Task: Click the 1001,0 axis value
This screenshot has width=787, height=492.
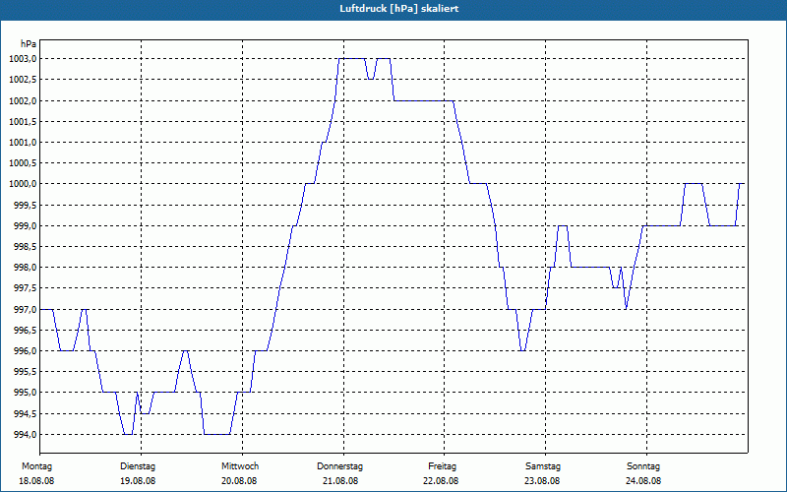Action: tap(23, 143)
